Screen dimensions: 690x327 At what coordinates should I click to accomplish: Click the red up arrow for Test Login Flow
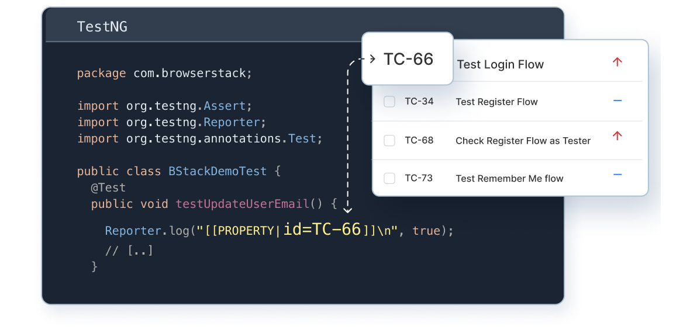(x=617, y=62)
